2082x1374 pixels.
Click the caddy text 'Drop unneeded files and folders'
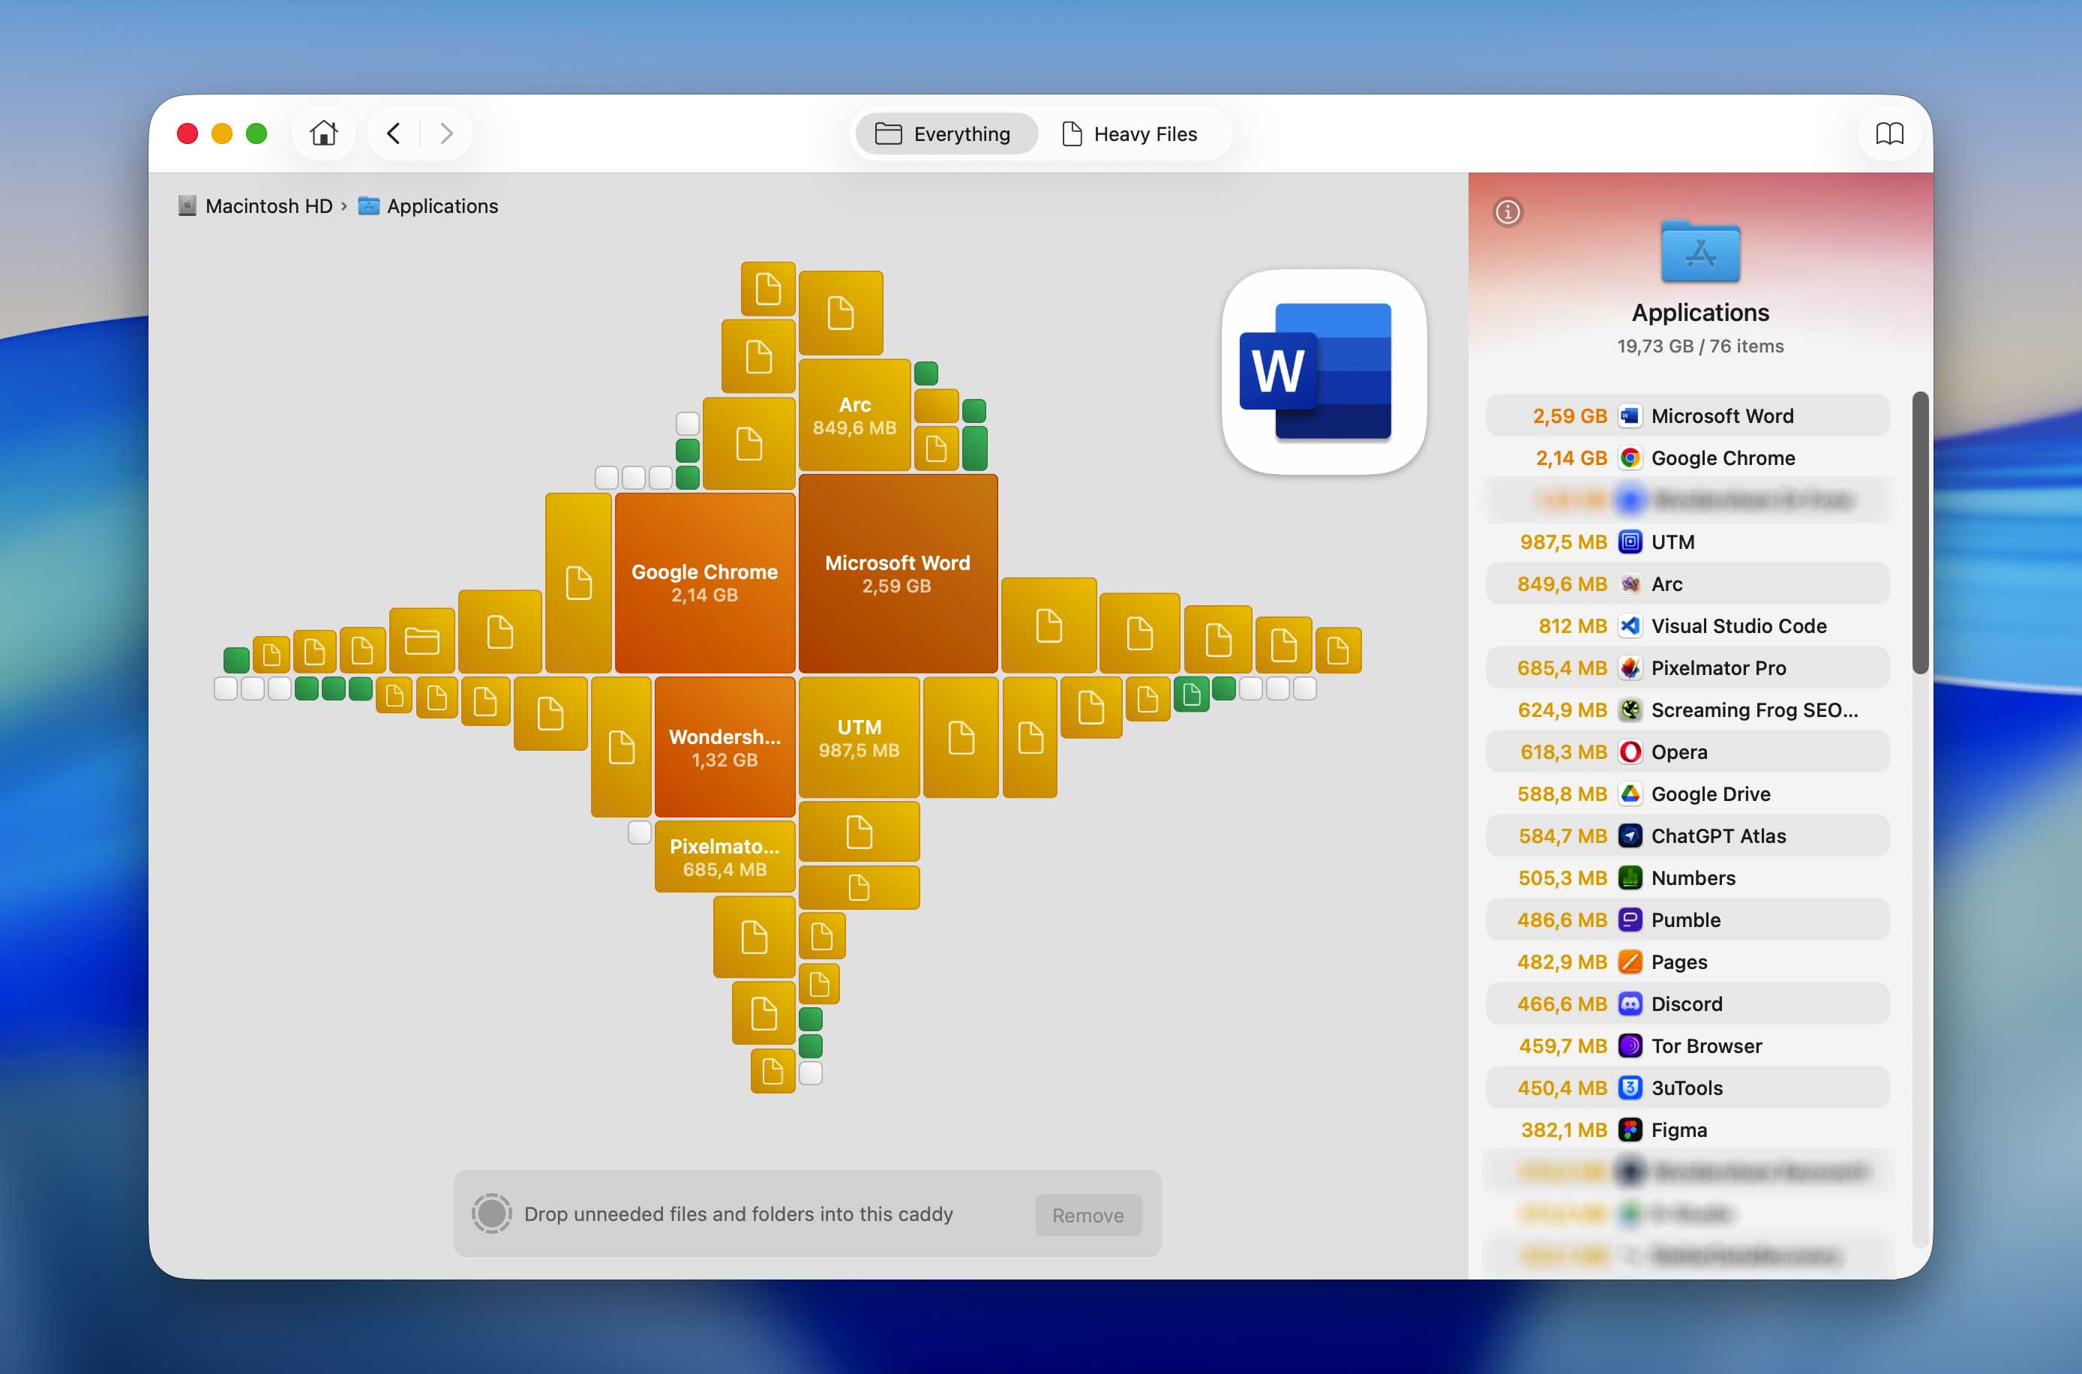739,1213
